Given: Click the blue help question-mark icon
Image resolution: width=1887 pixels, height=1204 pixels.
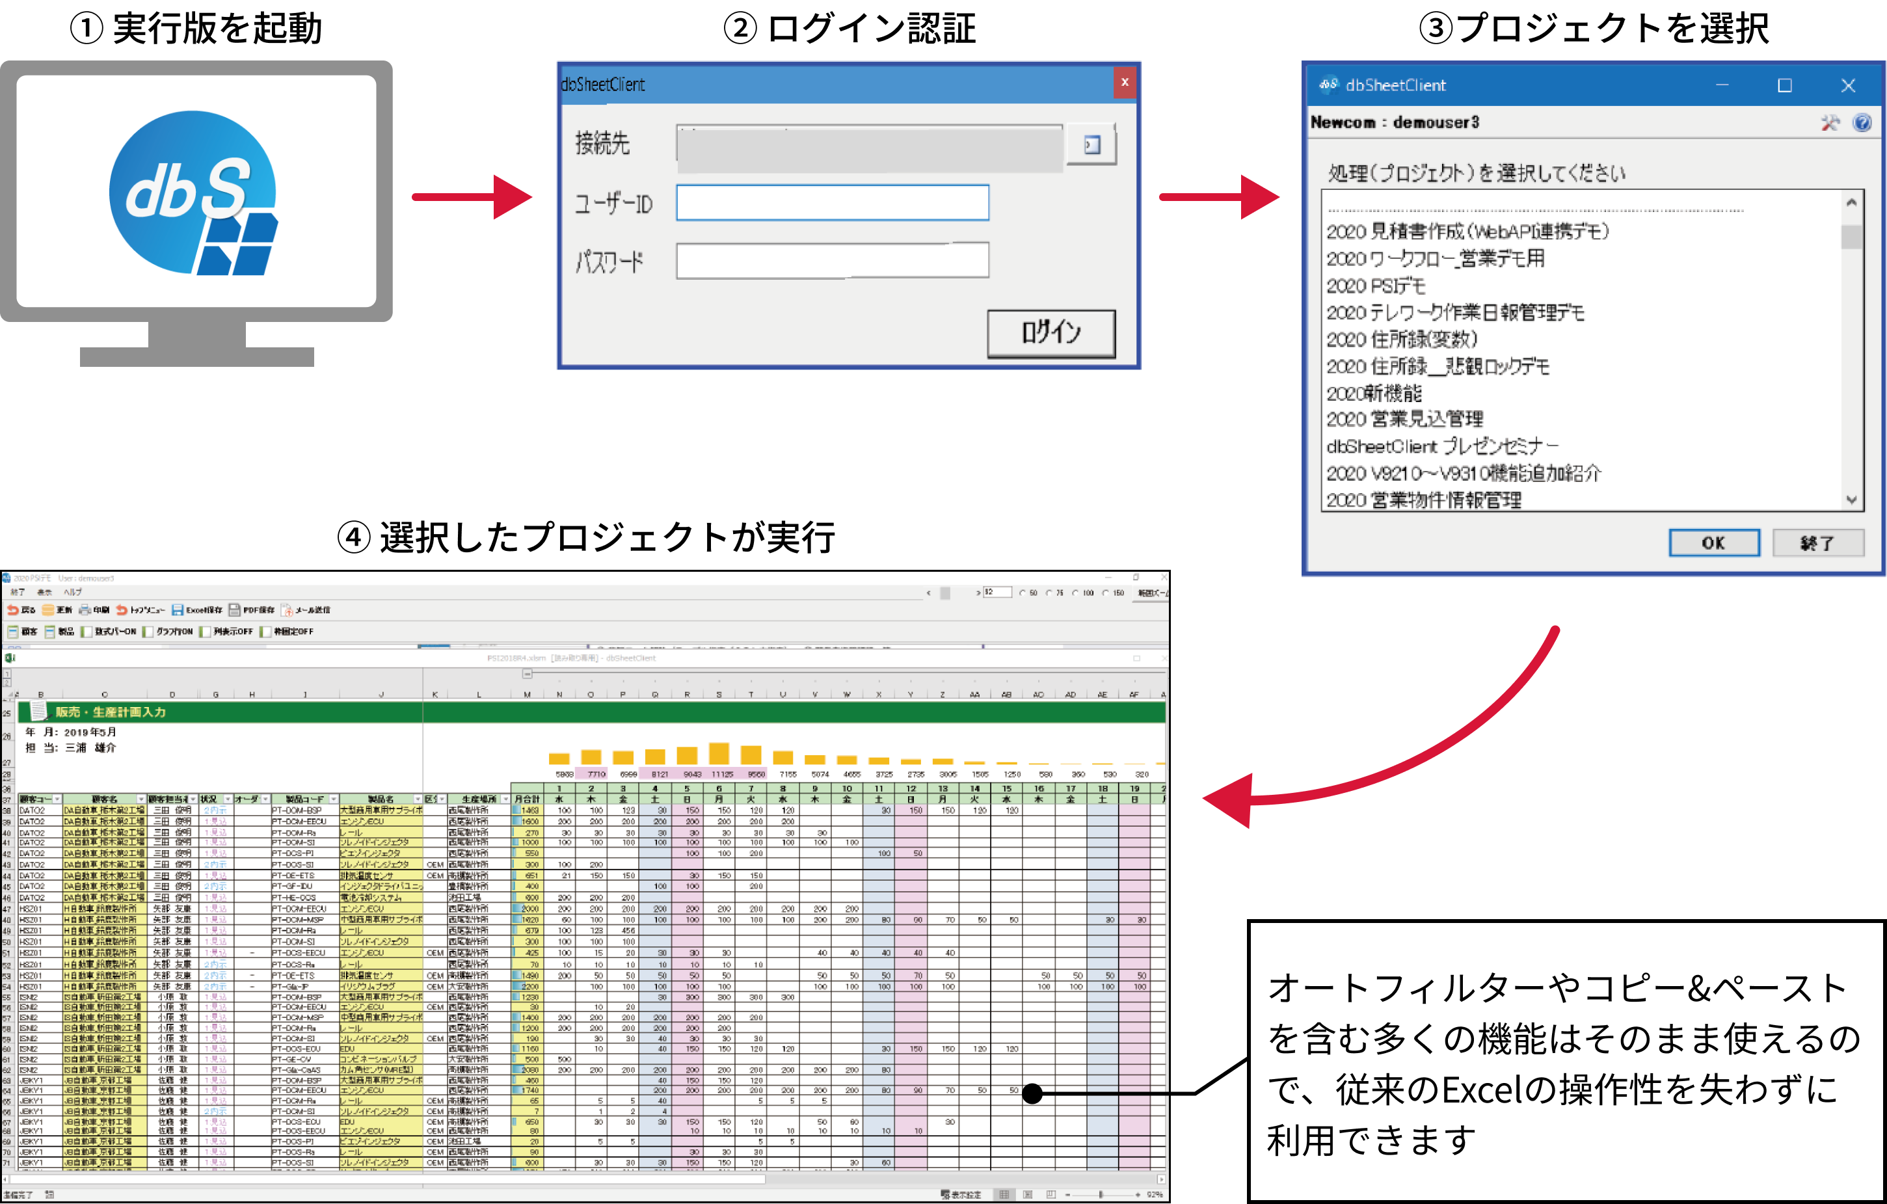Looking at the screenshot, I should tap(1863, 123).
